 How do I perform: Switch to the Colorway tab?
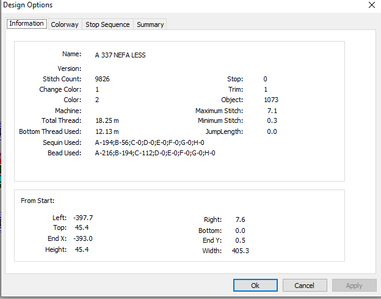[x=65, y=24]
